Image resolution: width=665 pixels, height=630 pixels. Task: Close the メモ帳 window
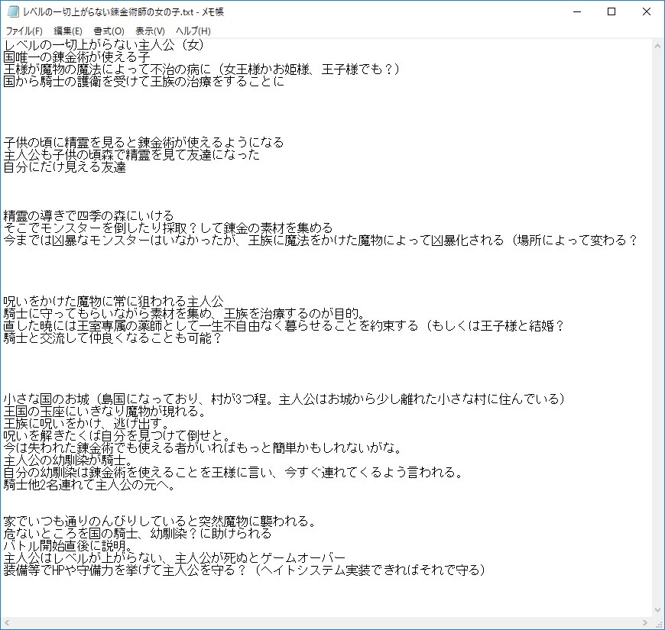647,11
